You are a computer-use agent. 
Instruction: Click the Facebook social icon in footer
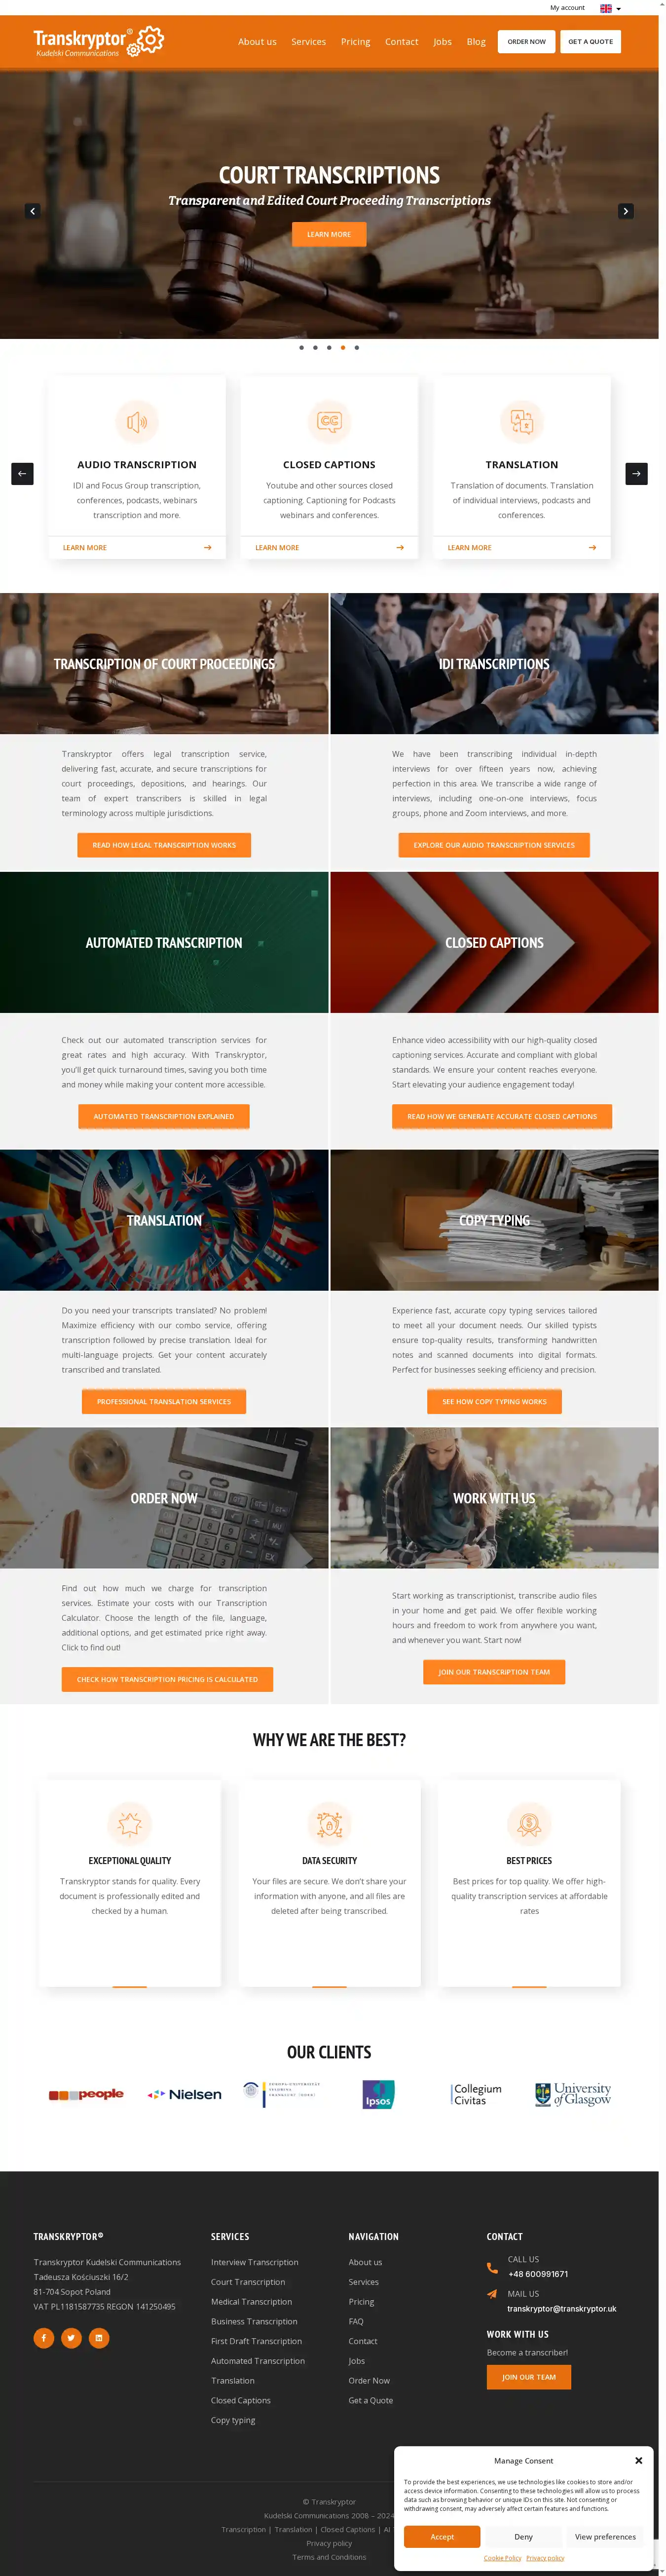pyautogui.click(x=44, y=2337)
